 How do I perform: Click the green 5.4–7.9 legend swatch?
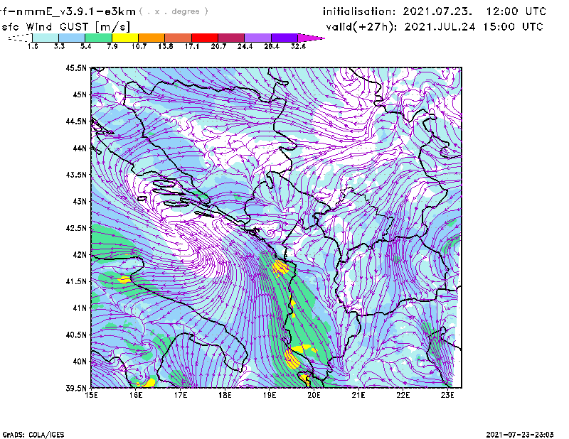pyautogui.click(x=99, y=38)
